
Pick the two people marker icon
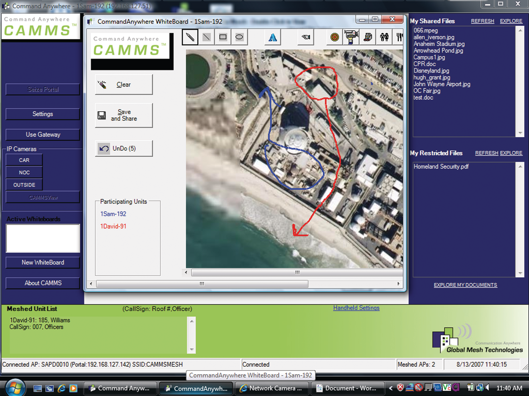(x=384, y=37)
